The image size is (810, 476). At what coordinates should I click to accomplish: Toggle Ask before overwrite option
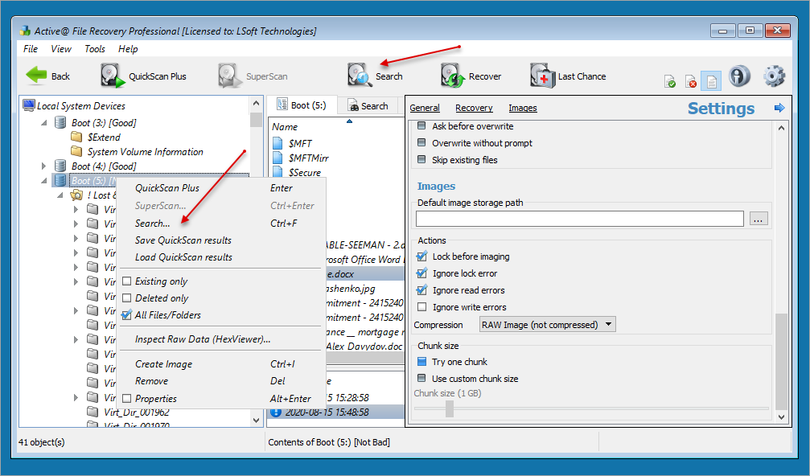[421, 125]
